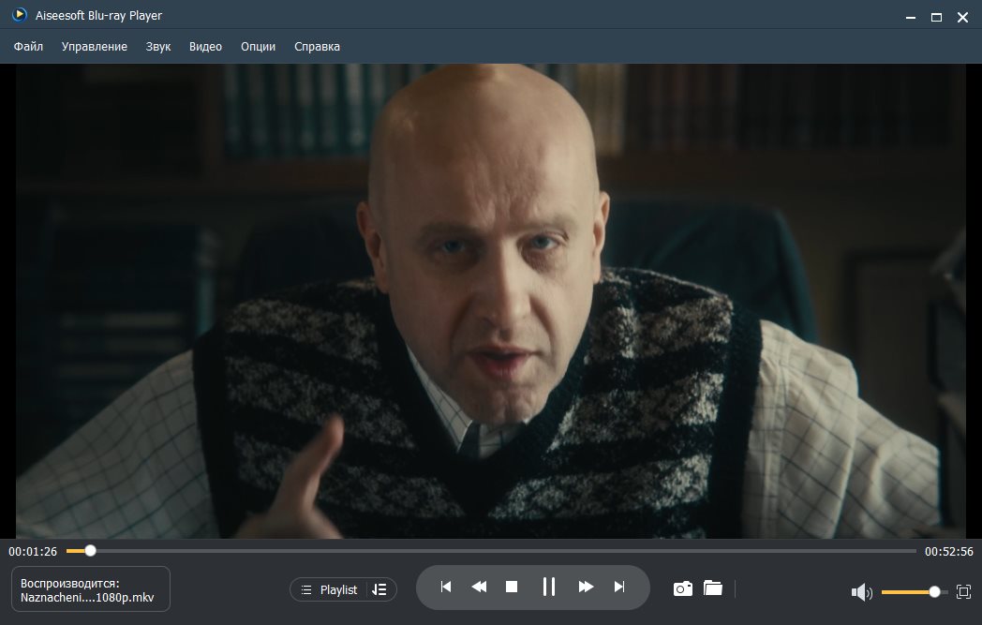Take a snapshot with camera icon
This screenshot has height=625, width=982.
pyautogui.click(x=683, y=588)
